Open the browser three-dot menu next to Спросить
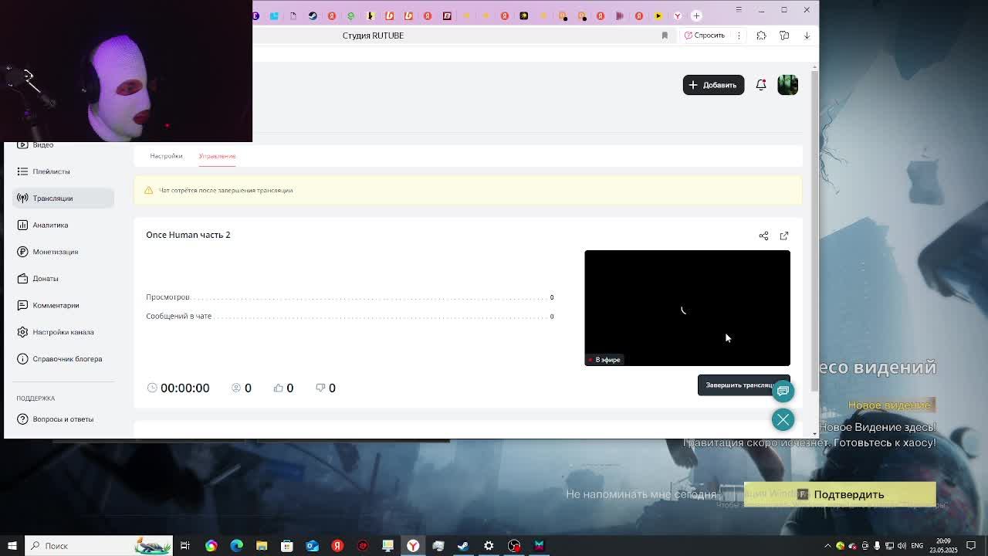The image size is (988, 556). [x=739, y=36]
